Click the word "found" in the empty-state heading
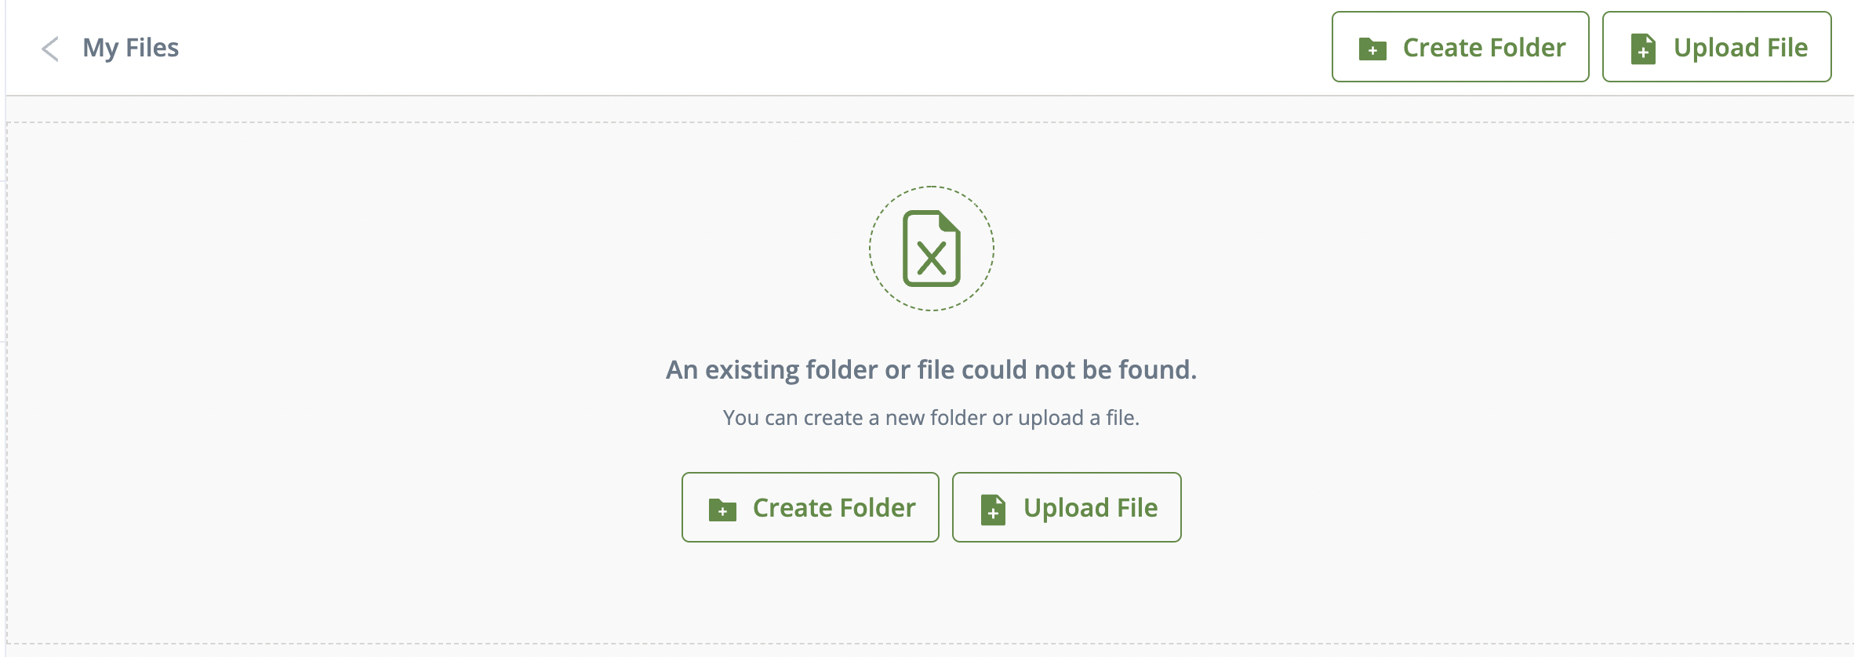This screenshot has height=657, width=1854. pyautogui.click(x=1154, y=369)
